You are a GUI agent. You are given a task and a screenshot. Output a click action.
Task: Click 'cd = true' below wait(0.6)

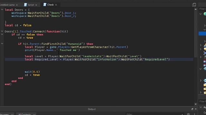click(32, 75)
